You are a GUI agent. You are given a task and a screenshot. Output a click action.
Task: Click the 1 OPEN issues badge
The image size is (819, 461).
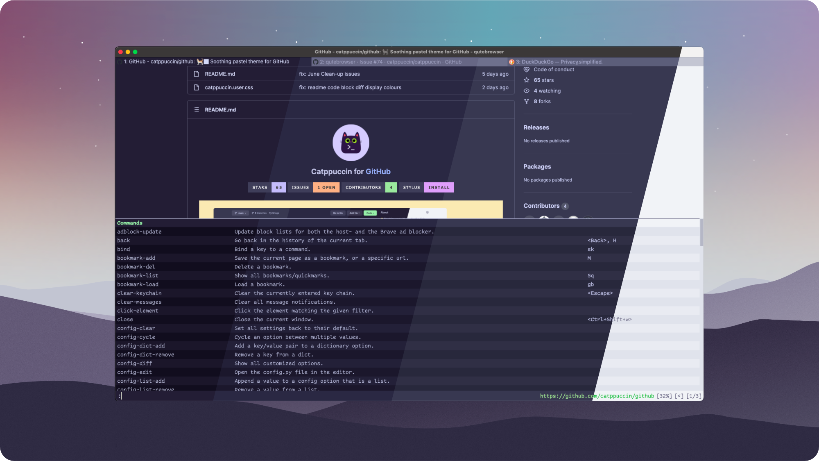326,187
